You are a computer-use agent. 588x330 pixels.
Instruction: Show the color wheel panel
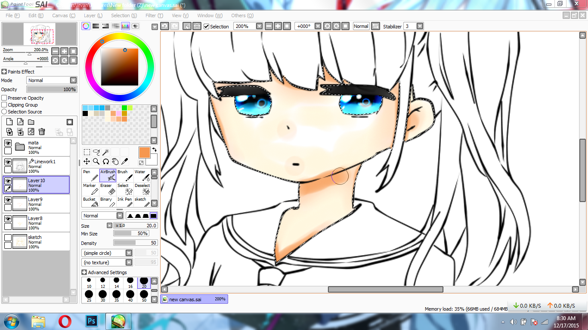(86, 26)
